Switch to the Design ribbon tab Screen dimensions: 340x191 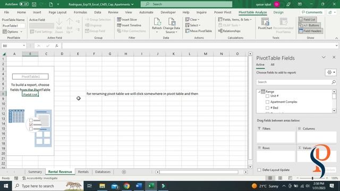(x=278, y=12)
